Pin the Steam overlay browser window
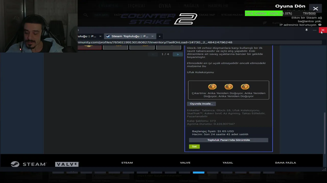The image size is (327, 183). pos(306,30)
